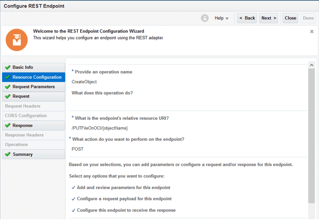This screenshot has width=319, height=220.
Task: Click the green checkmark beside Request Parameters
Action: click(8, 87)
